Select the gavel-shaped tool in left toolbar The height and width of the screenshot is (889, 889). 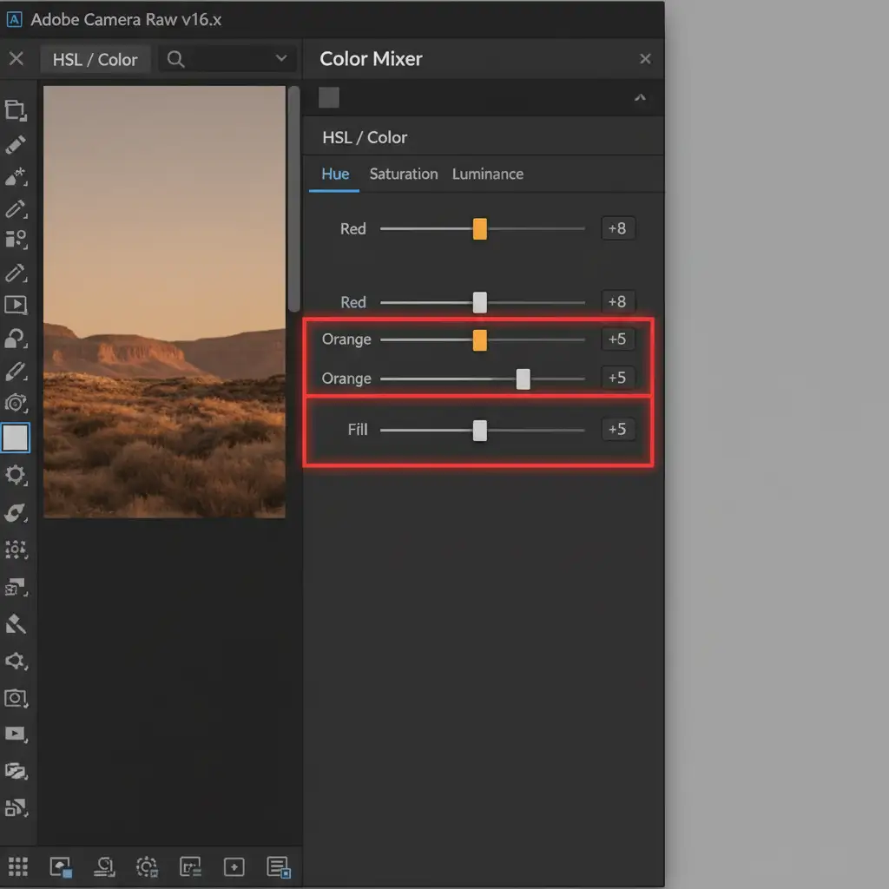(x=16, y=623)
